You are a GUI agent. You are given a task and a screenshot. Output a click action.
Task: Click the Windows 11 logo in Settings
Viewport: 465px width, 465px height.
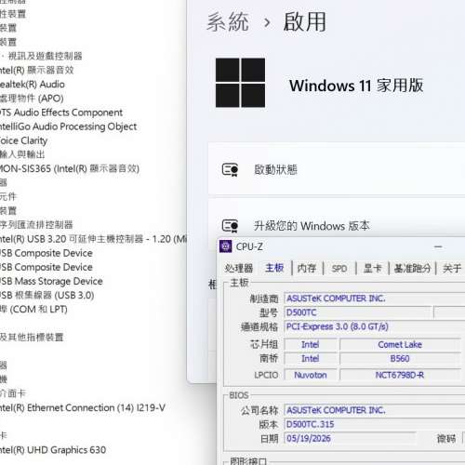[240, 83]
